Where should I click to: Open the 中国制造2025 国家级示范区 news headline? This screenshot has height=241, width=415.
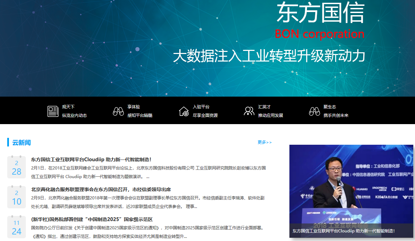coord(92,219)
